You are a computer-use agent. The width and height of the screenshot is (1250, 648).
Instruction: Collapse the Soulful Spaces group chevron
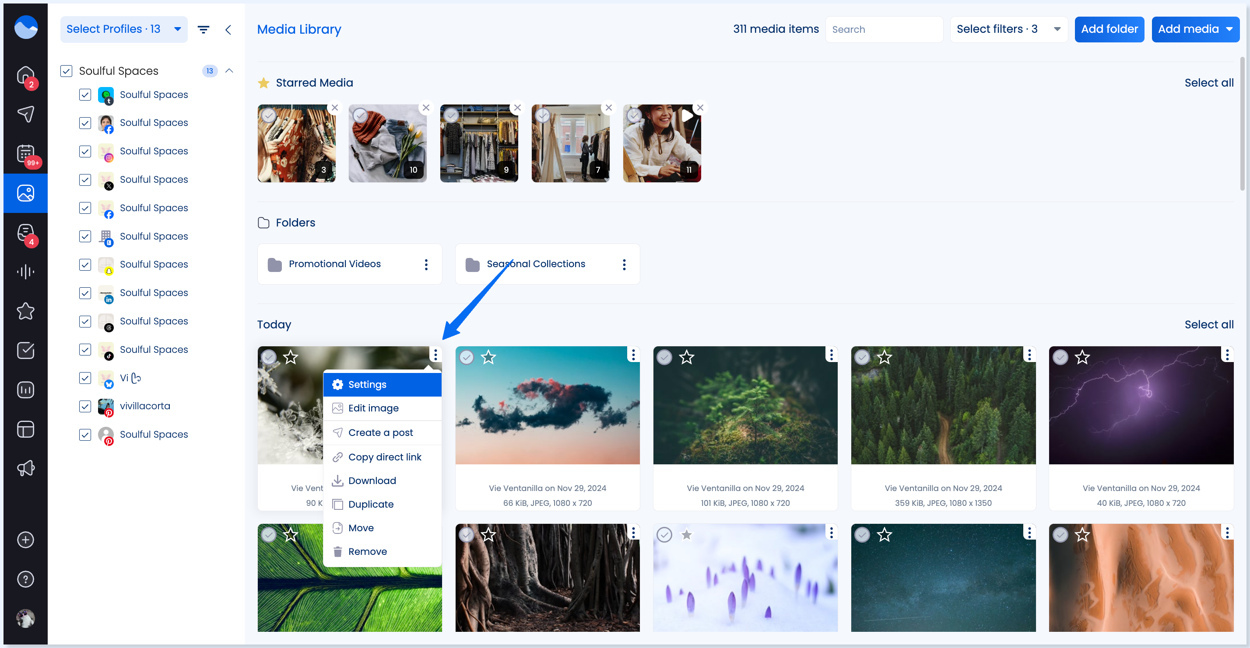[229, 71]
